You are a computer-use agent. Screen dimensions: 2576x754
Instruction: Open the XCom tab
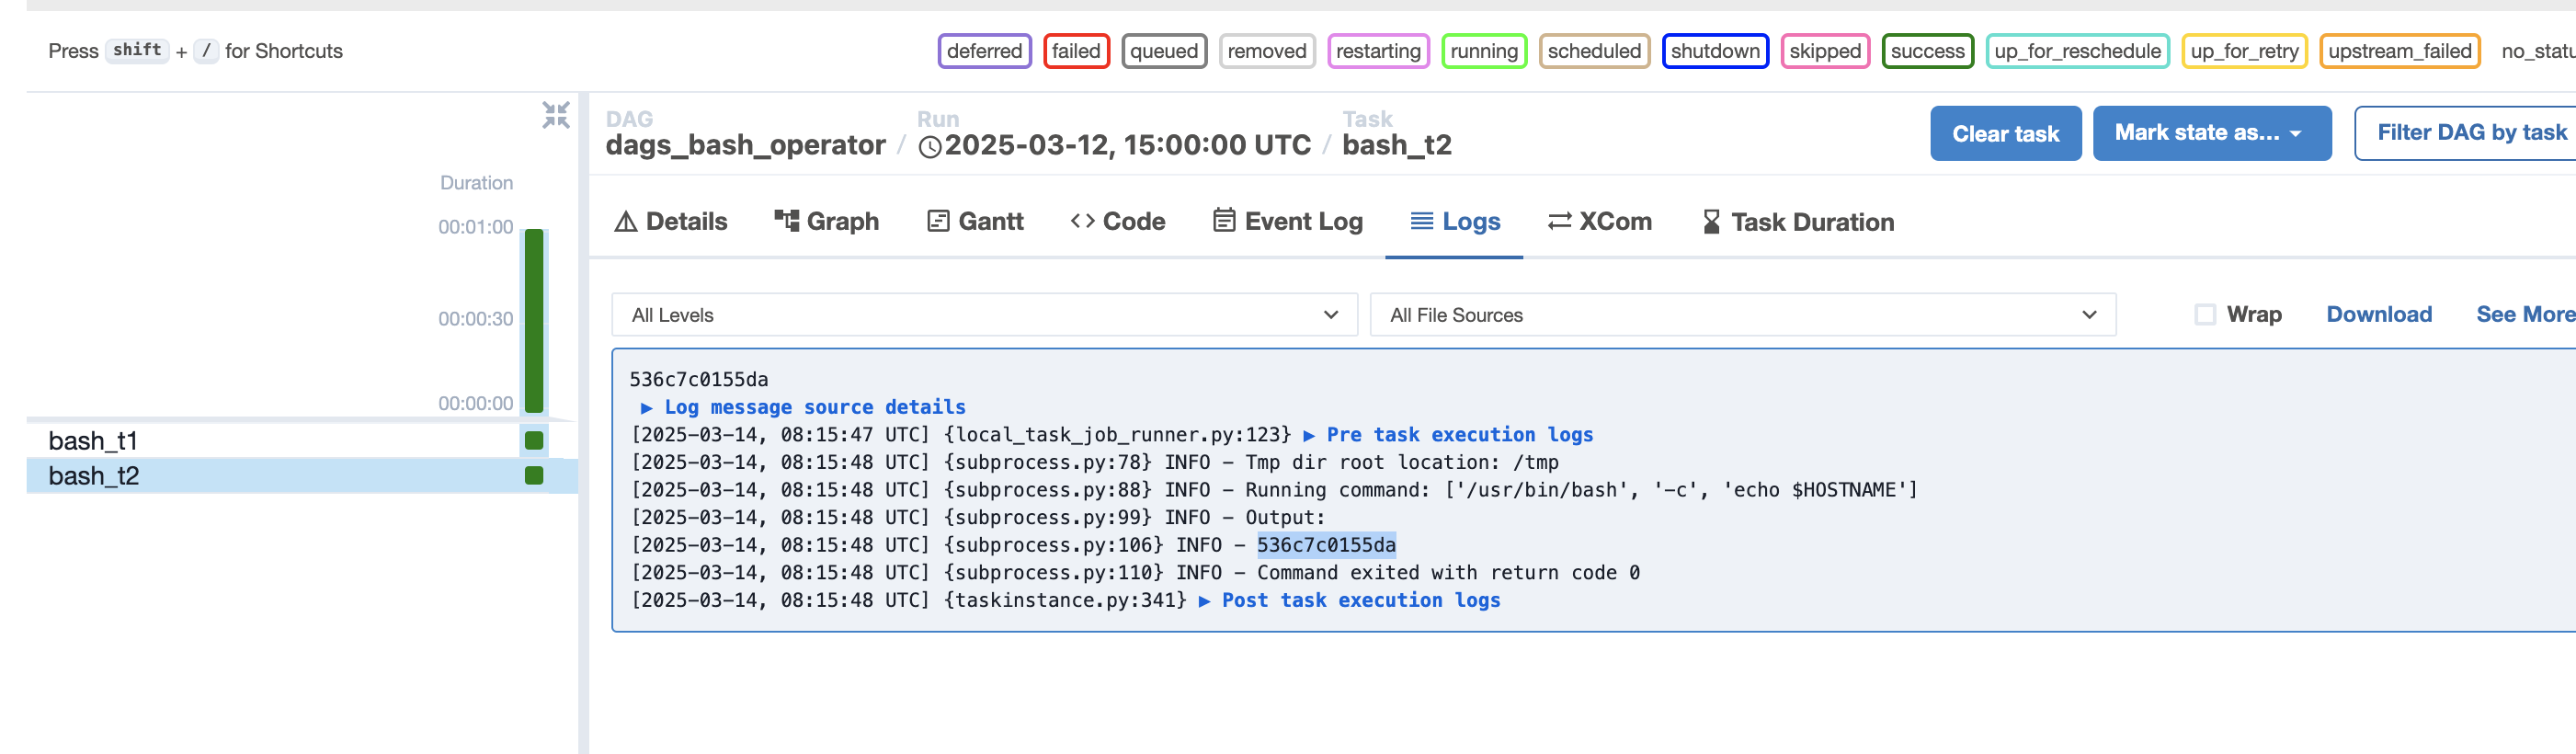[x=1600, y=222]
